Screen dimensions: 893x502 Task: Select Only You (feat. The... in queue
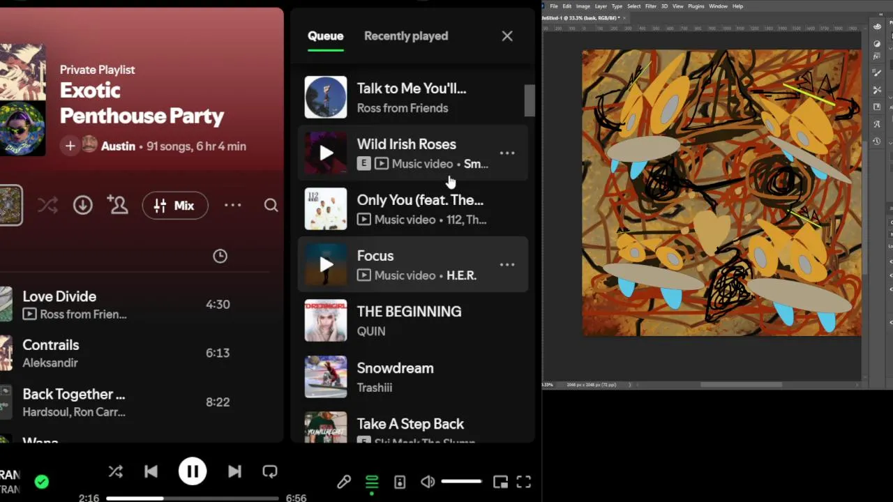(x=413, y=209)
